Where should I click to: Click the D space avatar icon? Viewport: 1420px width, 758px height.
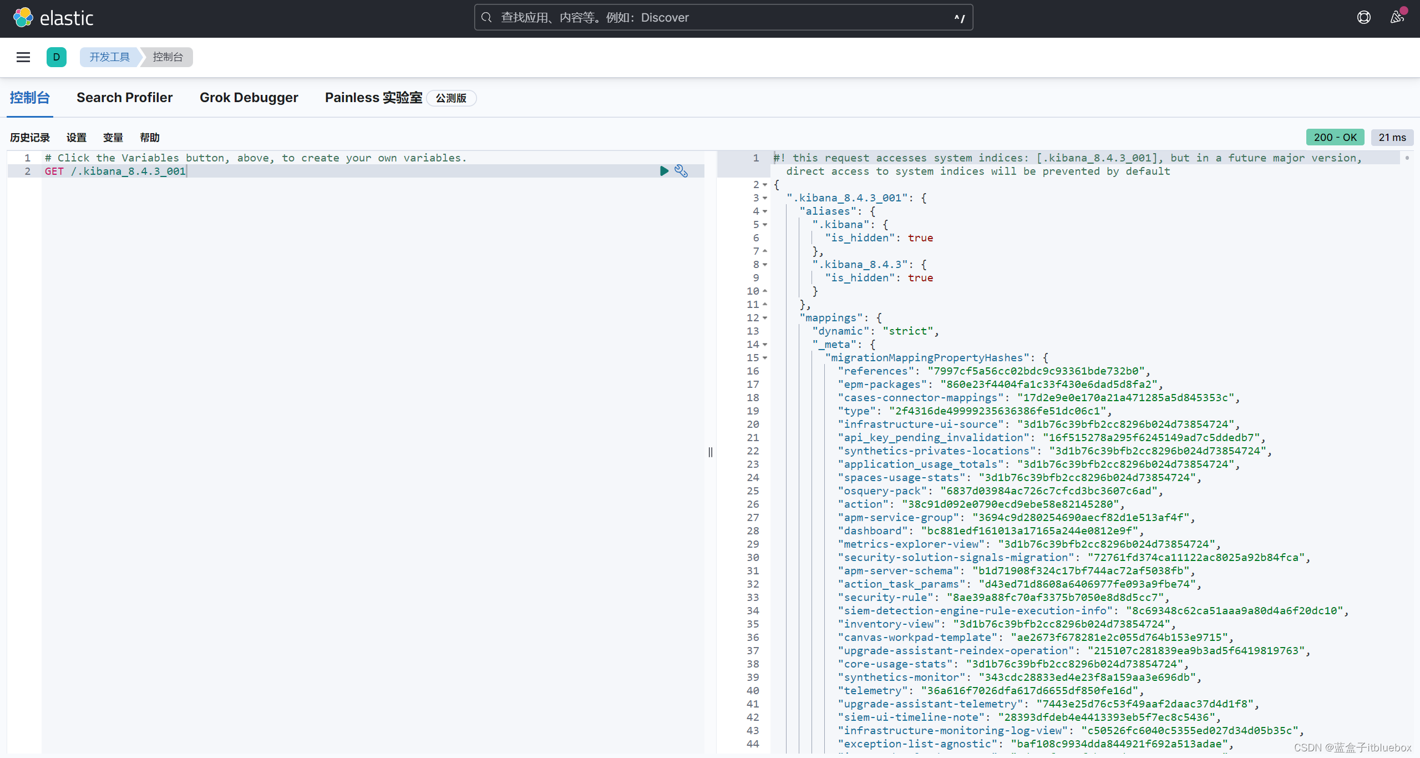pos(57,57)
